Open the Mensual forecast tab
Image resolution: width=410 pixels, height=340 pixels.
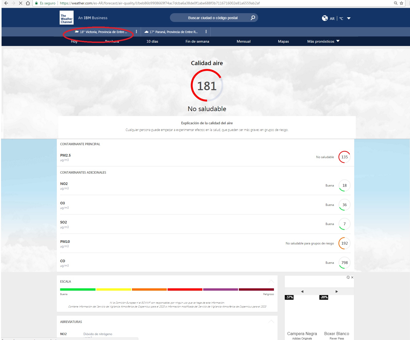243,41
